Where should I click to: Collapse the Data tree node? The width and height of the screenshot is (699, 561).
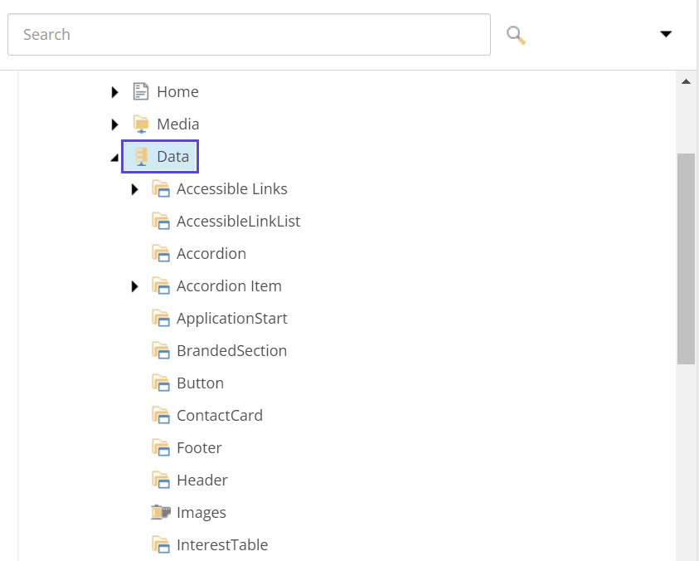point(114,158)
